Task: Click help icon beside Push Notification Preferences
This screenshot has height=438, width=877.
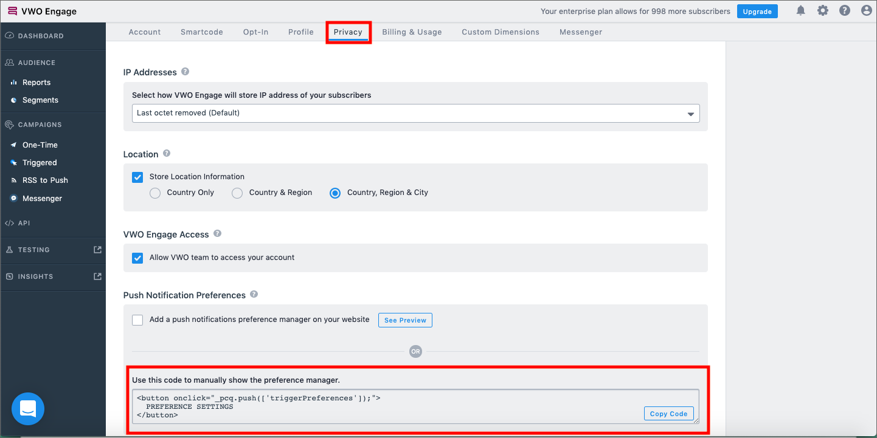Action: coord(254,295)
